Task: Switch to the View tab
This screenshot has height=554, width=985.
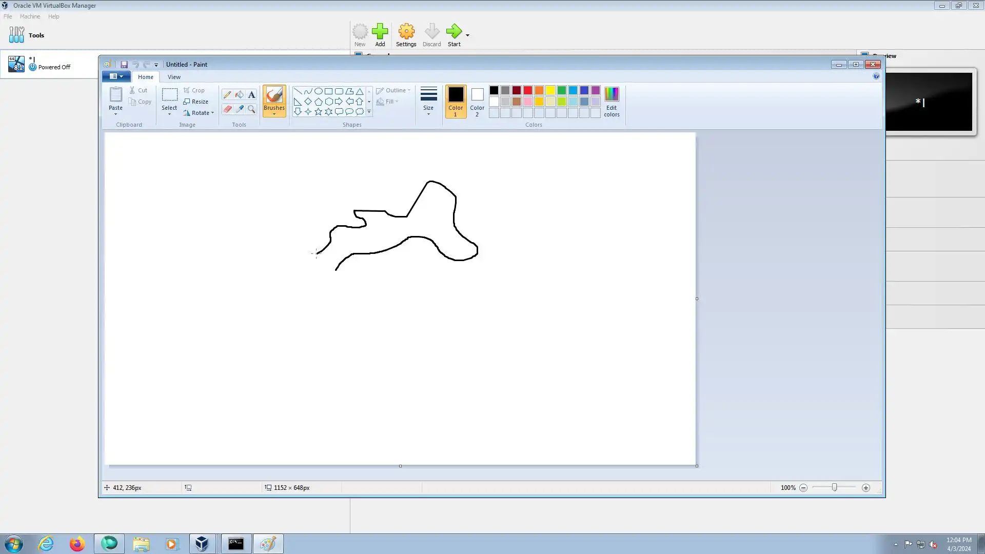Action: tap(174, 77)
